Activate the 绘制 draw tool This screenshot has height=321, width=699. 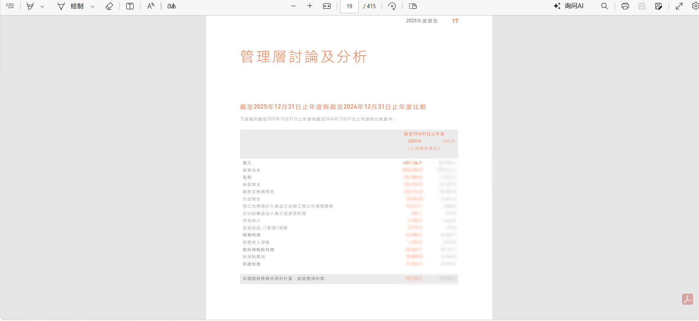coord(71,6)
